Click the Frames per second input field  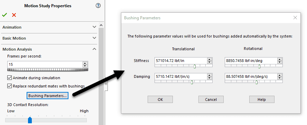pyautogui.click(x=45, y=64)
